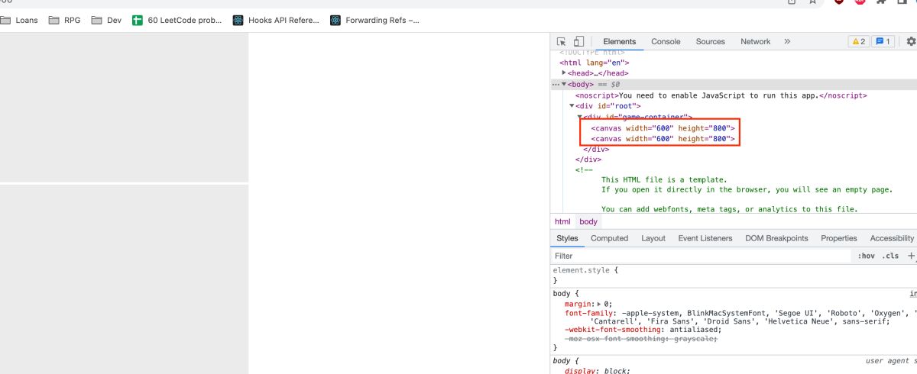
Task: Open the Properties pane tab
Action: 839,238
